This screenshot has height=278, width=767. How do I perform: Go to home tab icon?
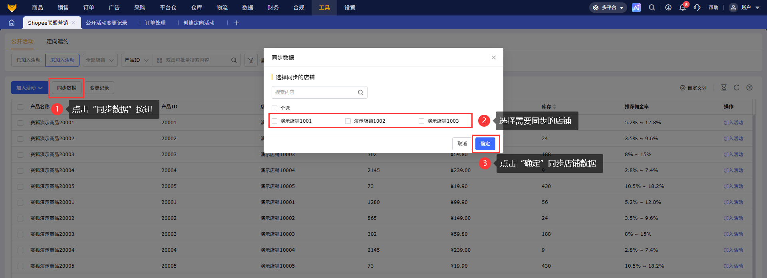tap(12, 23)
